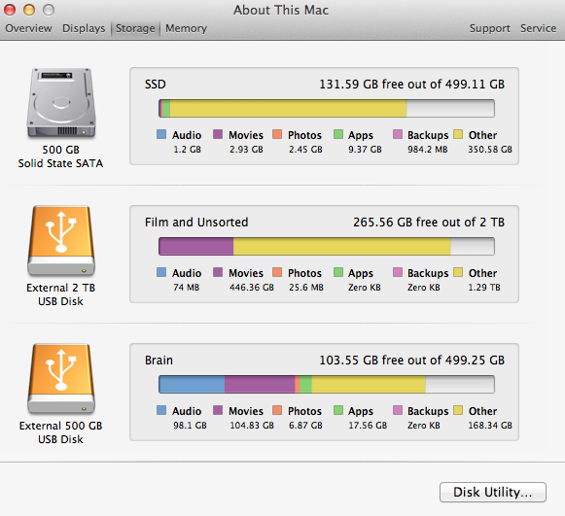Screen dimensions: 565x516
Task: Click the Backups color swatch under SSD
Action: 398,134
